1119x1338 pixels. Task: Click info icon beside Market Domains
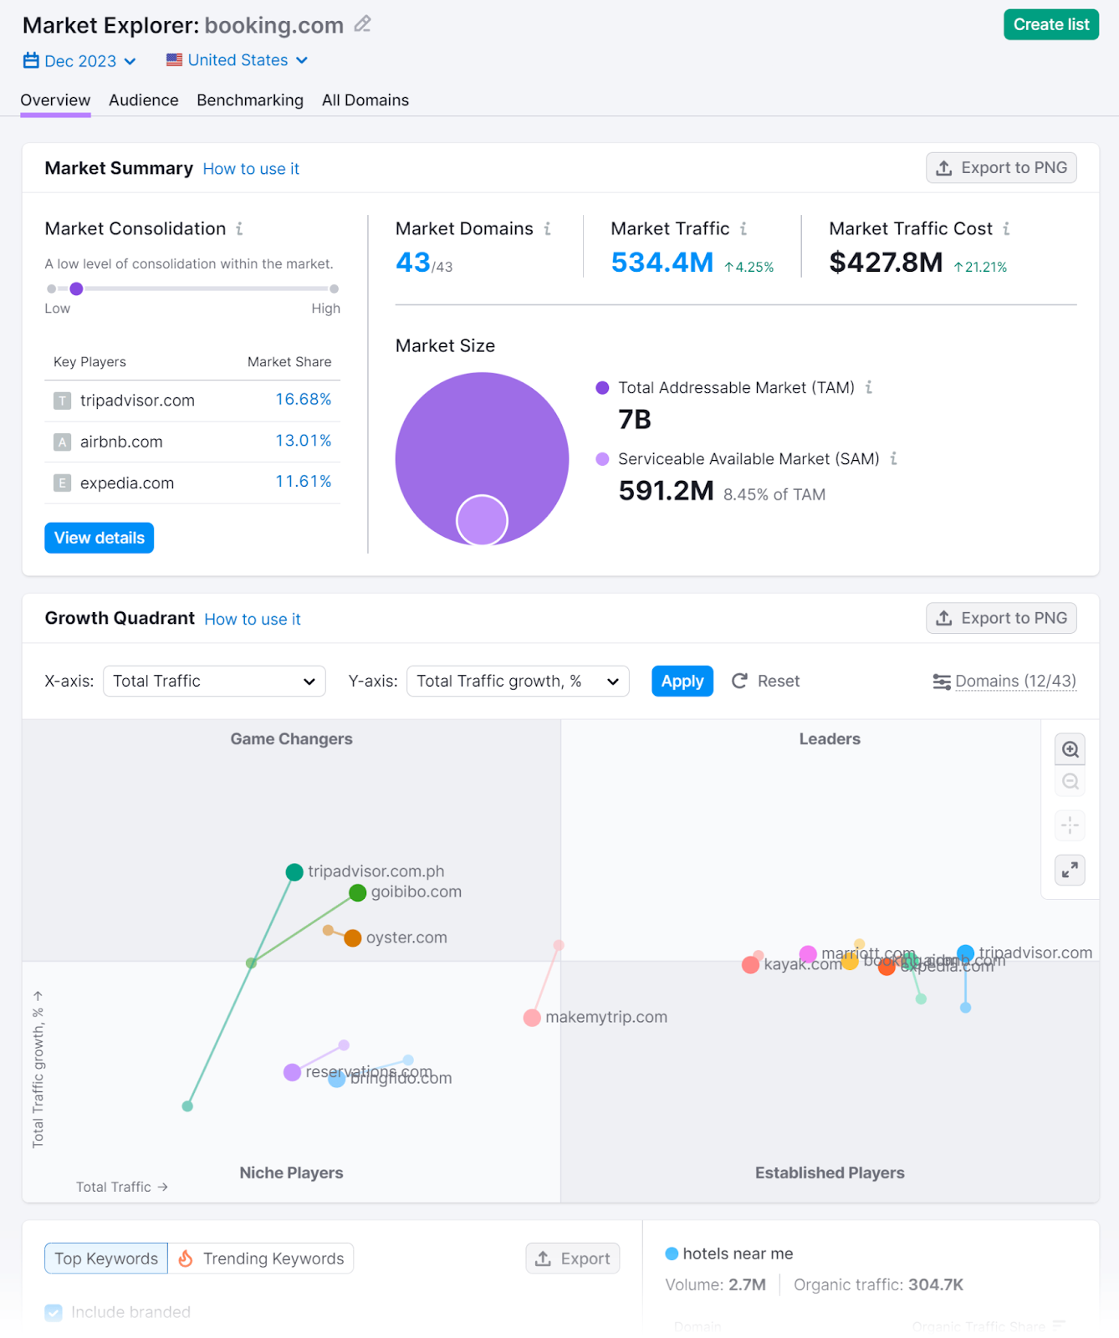(x=548, y=228)
